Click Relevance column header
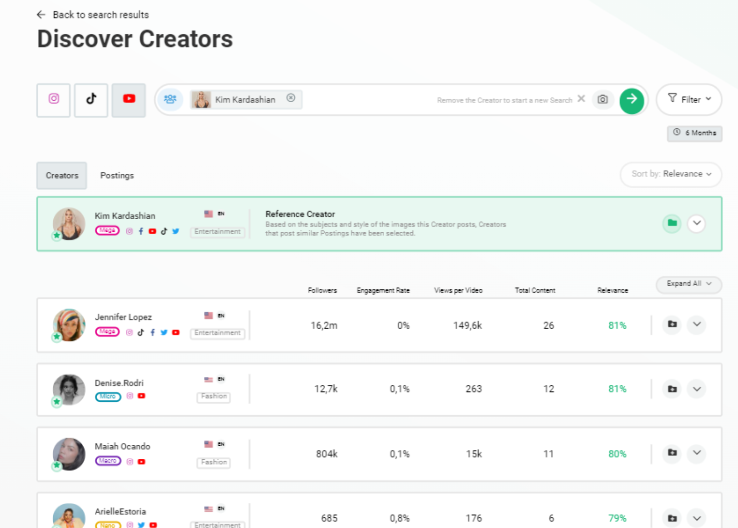The image size is (738, 528). [613, 290]
